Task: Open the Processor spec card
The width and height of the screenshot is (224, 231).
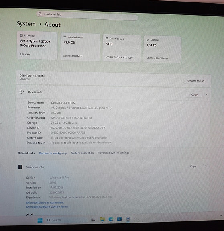Action: tap(37, 45)
